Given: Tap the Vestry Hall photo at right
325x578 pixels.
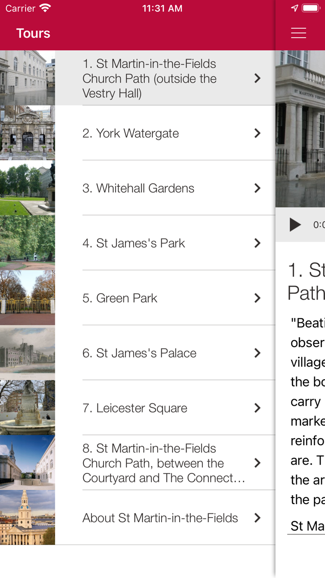Looking at the screenshot, I should 300,129.
